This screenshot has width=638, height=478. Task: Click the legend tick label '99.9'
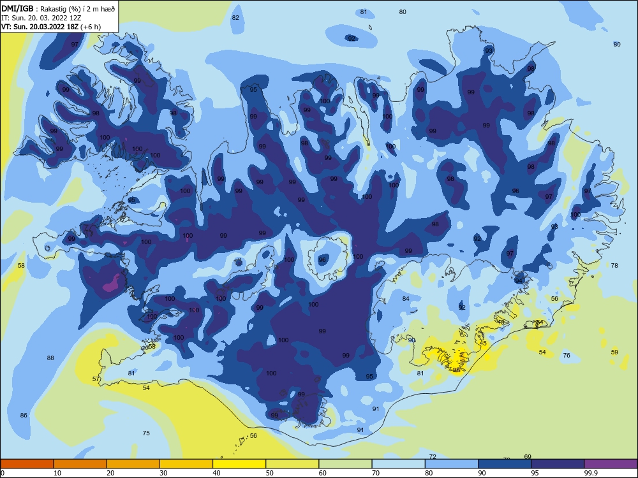click(590, 473)
